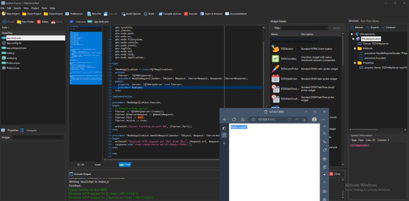409x201 pixels.
Task: Select TQTXDatePicker widget icon
Action: point(275,79)
